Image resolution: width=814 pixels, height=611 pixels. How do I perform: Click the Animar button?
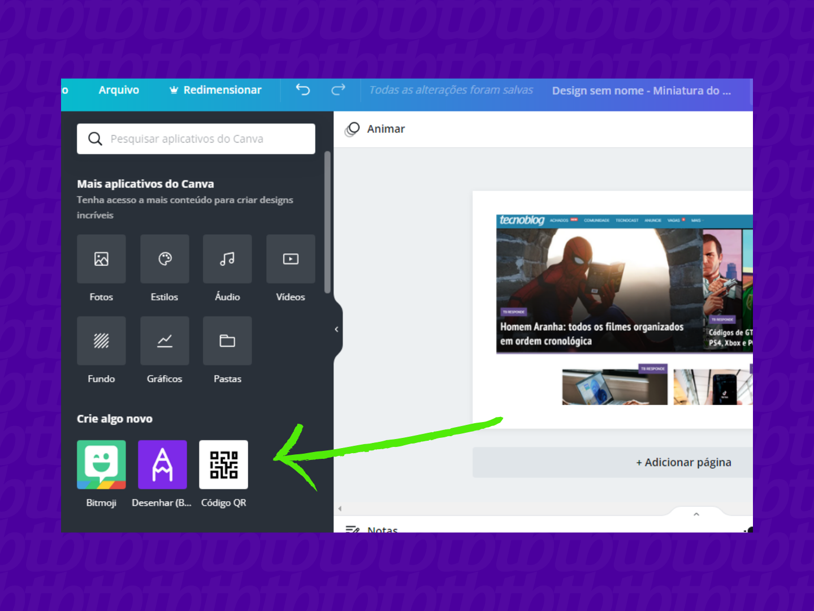coord(375,130)
